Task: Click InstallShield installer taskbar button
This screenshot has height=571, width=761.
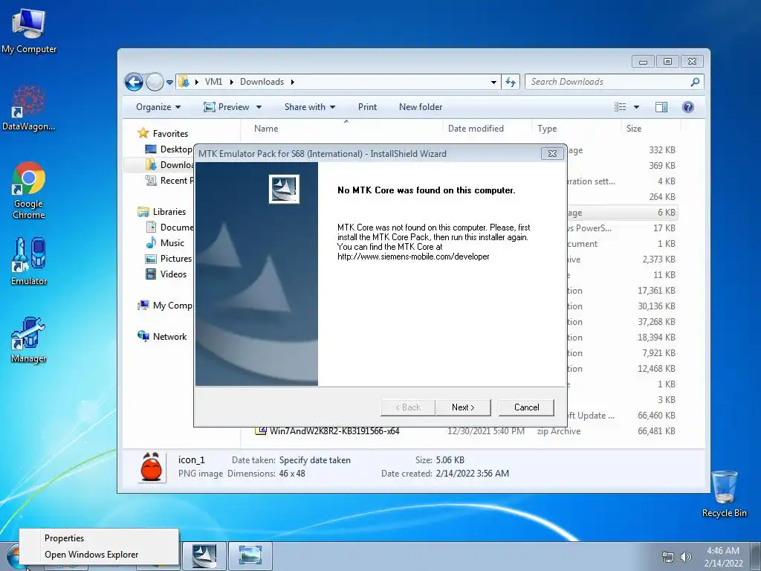Action: click(204, 556)
